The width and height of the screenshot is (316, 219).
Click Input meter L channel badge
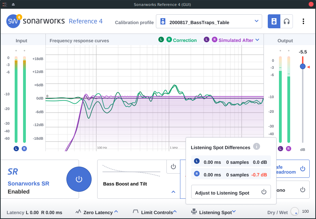(x=16, y=149)
